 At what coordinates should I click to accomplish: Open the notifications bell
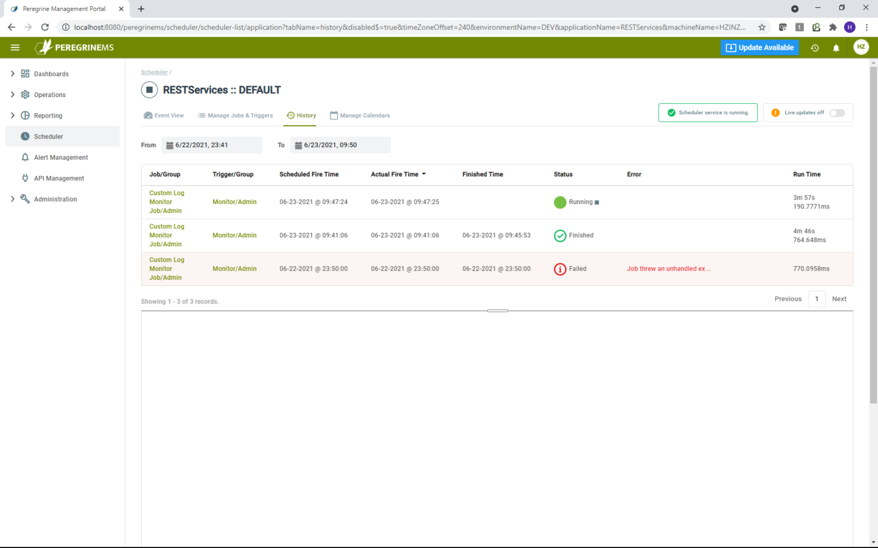[x=836, y=48]
